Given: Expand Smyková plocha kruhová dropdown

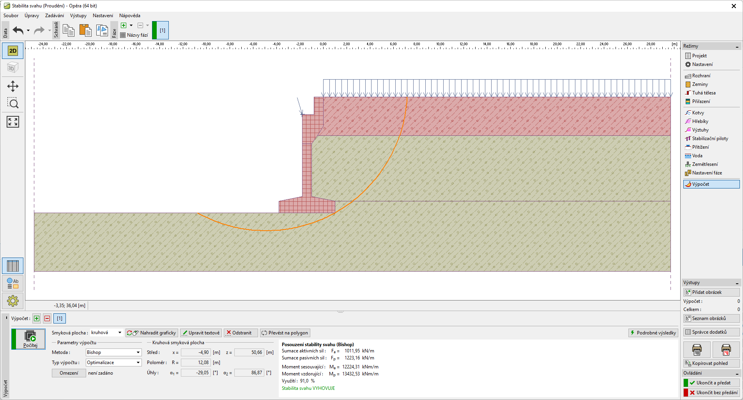Looking at the screenshot, I should (x=106, y=332).
